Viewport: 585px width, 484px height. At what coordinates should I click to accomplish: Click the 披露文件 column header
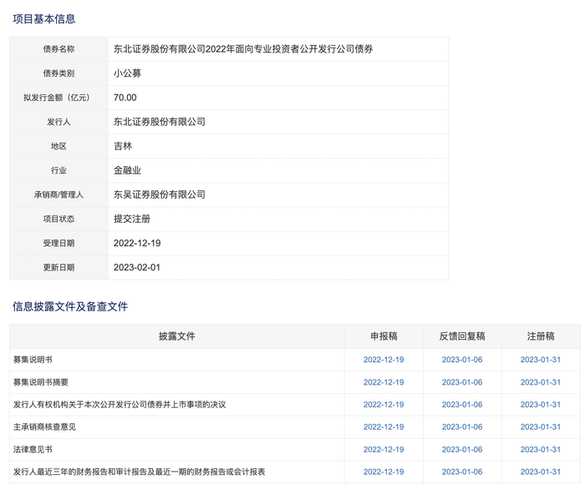(177, 336)
